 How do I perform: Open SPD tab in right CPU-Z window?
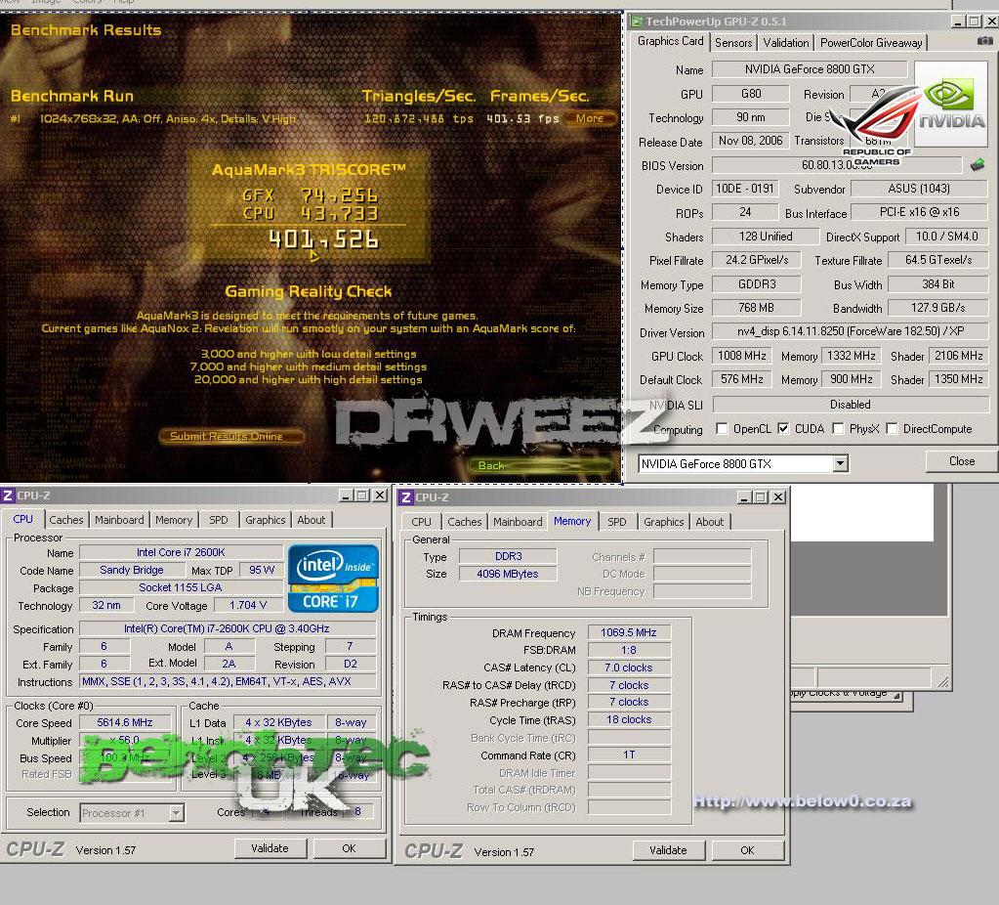coord(617,522)
